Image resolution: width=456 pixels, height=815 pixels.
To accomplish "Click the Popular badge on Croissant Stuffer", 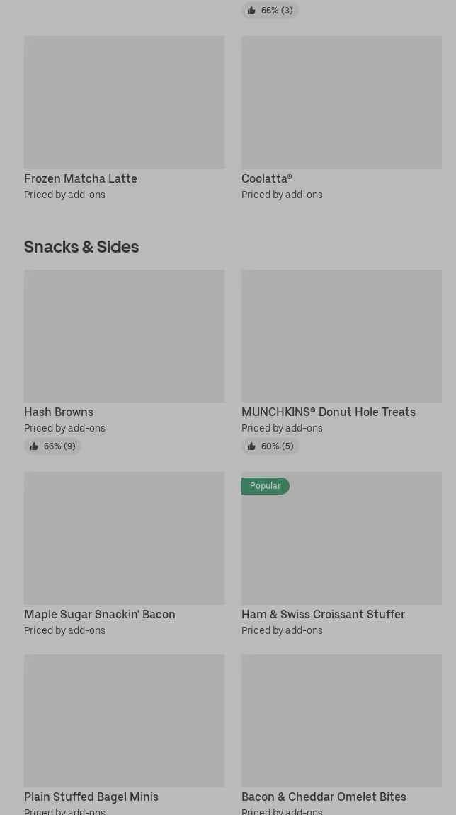I will (266, 486).
